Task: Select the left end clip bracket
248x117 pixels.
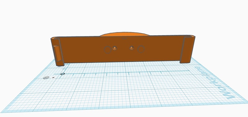Action: click(57, 52)
